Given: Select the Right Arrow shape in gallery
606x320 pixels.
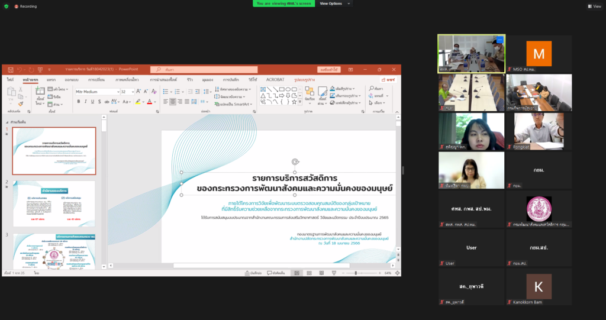Looking at the screenshot, I should tap(282, 95).
